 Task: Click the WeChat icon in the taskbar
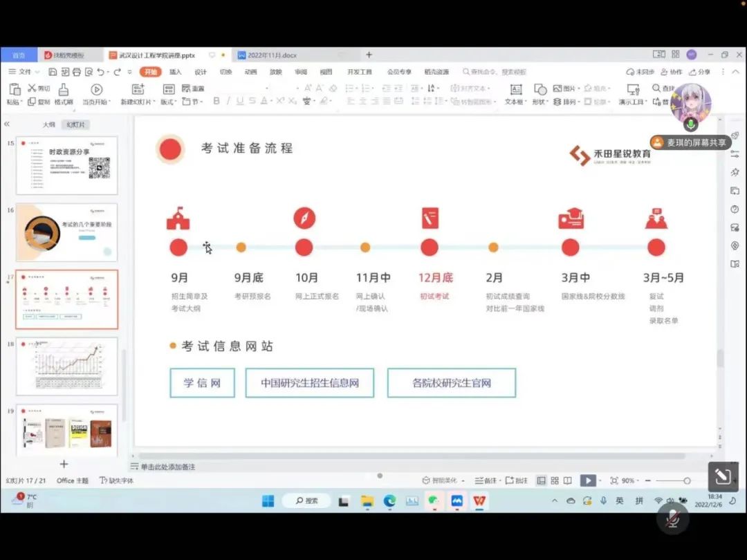pos(434,501)
